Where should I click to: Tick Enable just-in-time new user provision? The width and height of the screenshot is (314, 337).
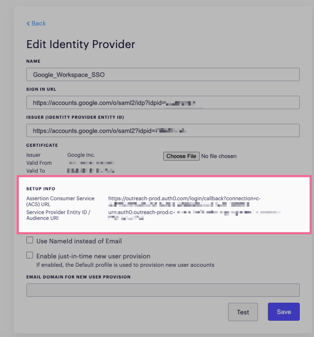pos(30,255)
